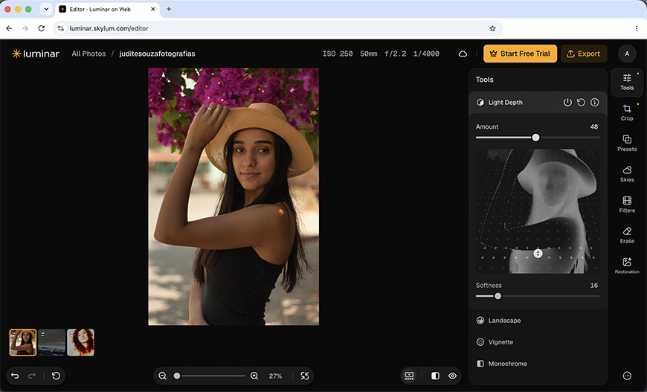Select the woman with hat thumbnail

coord(23,342)
